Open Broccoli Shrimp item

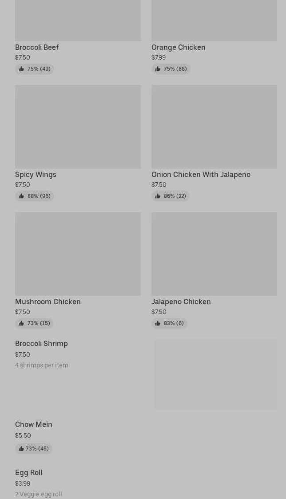click(x=41, y=344)
